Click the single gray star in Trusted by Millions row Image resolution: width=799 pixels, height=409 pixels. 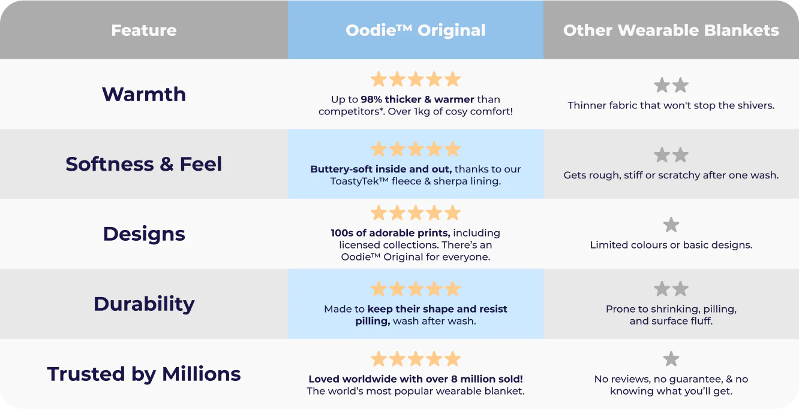671,359
